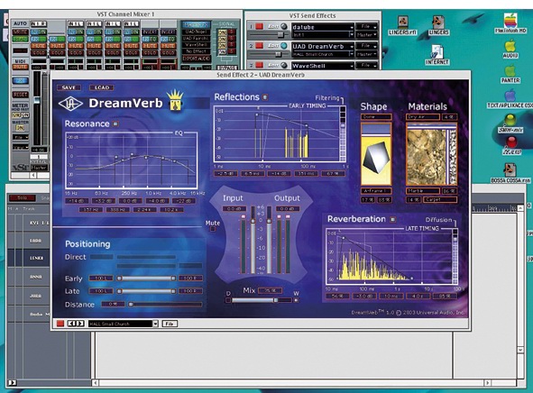The height and width of the screenshot is (393, 533).
Task: Click the LOAD button in DreamVerb
Action: point(102,87)
